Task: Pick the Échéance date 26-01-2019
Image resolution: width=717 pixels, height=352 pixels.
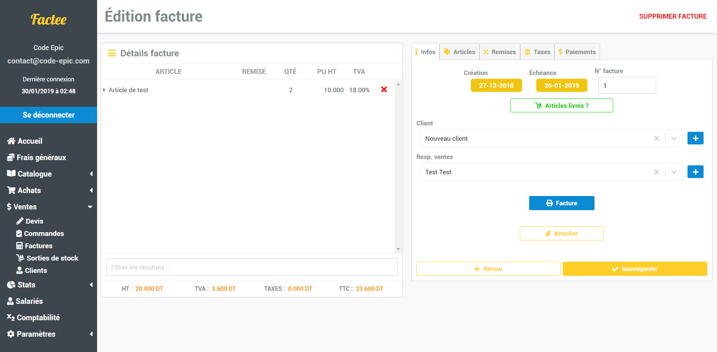Action: [x=561, y=85]
